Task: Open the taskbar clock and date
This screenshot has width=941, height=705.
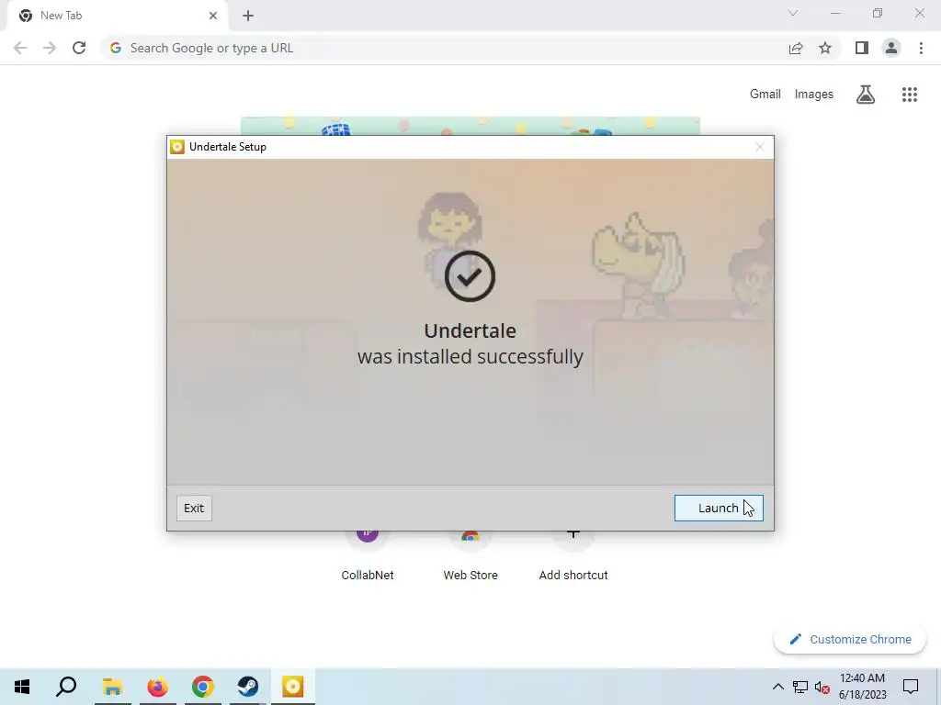Action: point(862,687)
